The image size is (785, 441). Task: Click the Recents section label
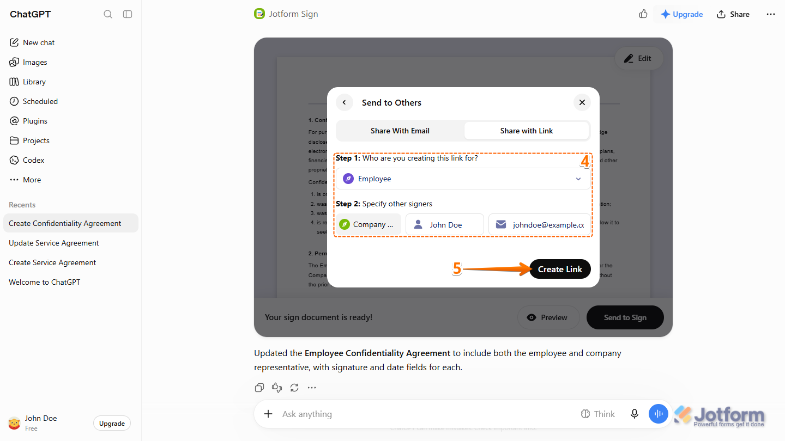(22, 205)
